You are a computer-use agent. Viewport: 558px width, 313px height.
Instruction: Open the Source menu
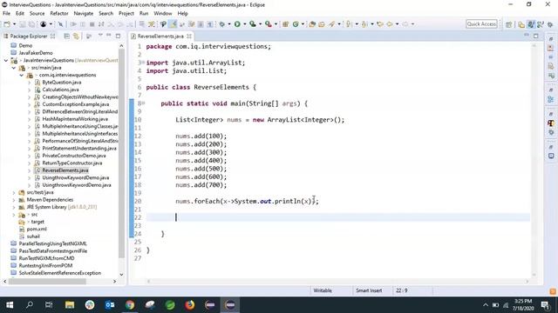pyautogui.click(x=37, y=14)
